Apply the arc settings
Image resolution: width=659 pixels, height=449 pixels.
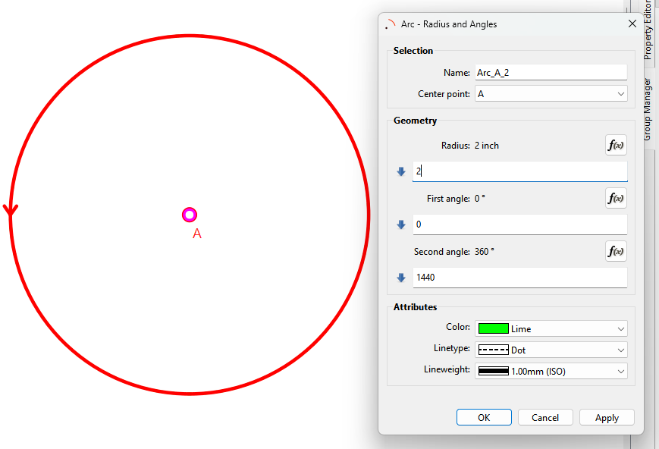pyautogui.click(x=607, y=417)
